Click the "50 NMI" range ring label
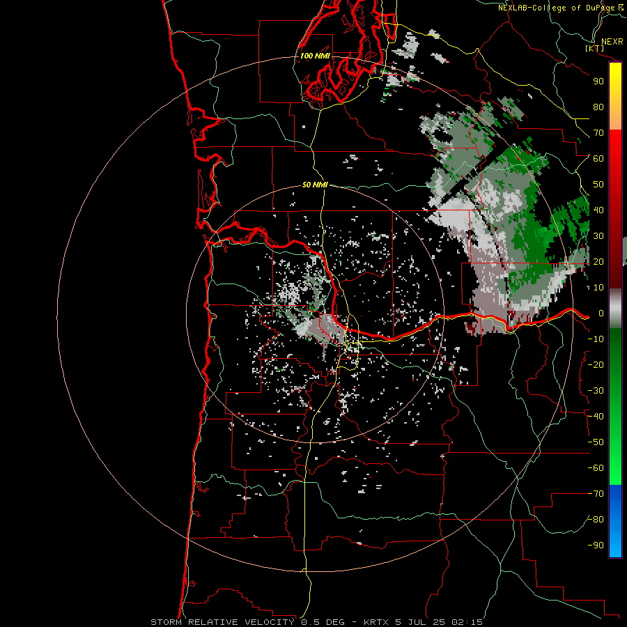 tap(315, 185)
